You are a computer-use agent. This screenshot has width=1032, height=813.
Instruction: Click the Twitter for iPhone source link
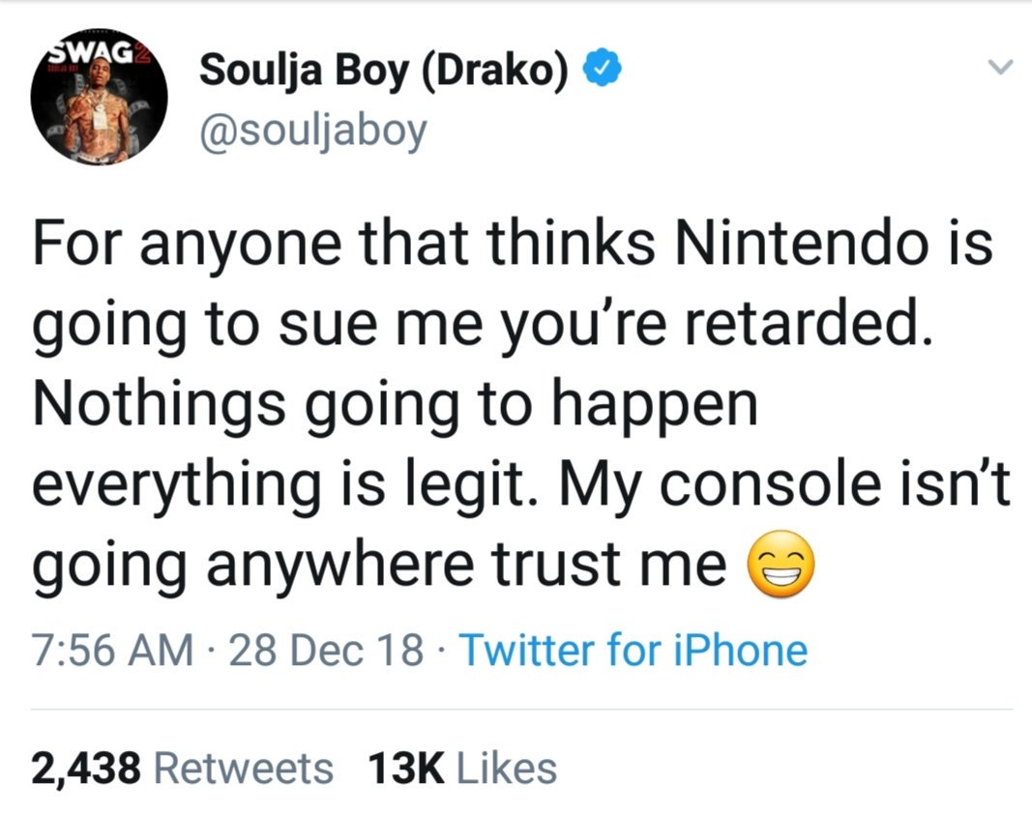pyautogui.click(x=634, y=650)
